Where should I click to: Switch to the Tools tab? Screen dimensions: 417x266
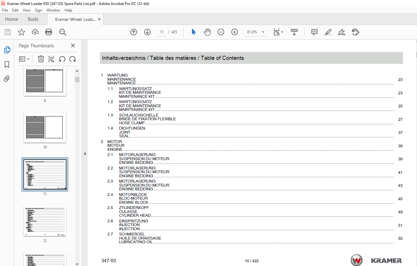click(33, 19)
